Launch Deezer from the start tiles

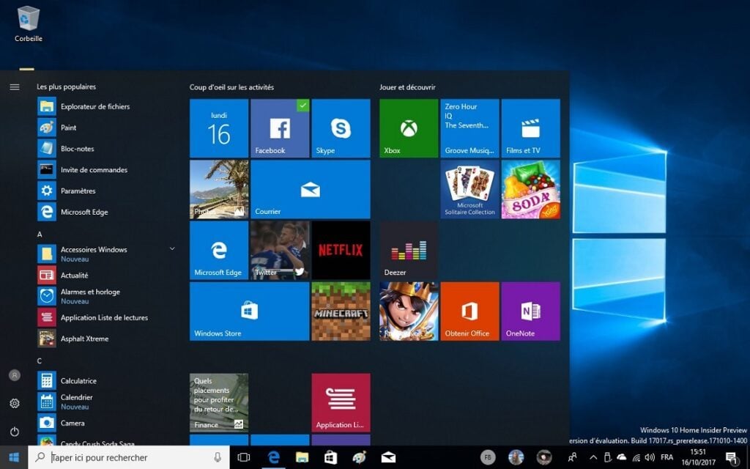pos(408,250)
